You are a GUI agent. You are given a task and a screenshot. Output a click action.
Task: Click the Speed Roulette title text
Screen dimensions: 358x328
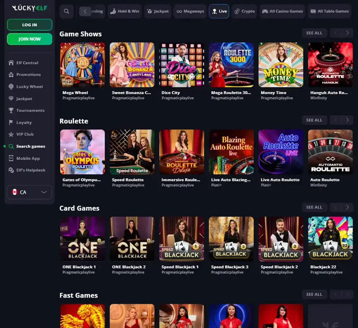128,180
